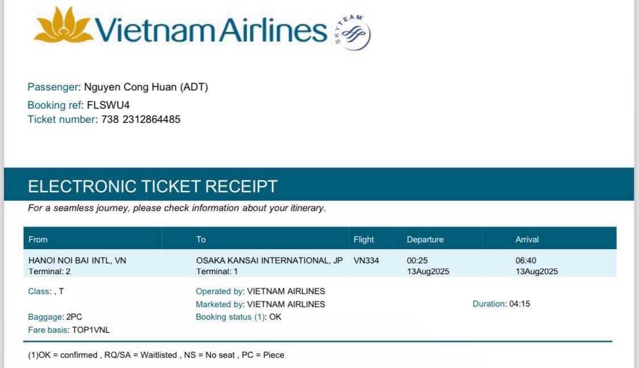639x368 pixels.
Task: Click the Departure column header
Action: (425, 239)
